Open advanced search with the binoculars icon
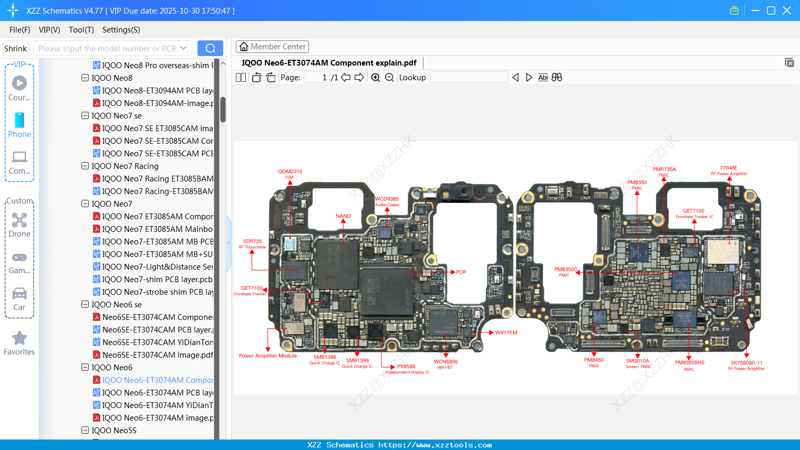 [x=557, y=77]
